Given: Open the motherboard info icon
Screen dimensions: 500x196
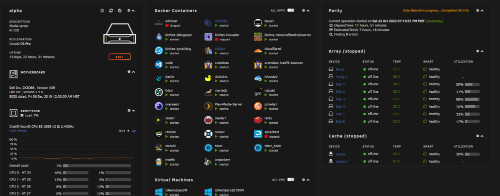Looking at the screenshot, I should point(129,72).
